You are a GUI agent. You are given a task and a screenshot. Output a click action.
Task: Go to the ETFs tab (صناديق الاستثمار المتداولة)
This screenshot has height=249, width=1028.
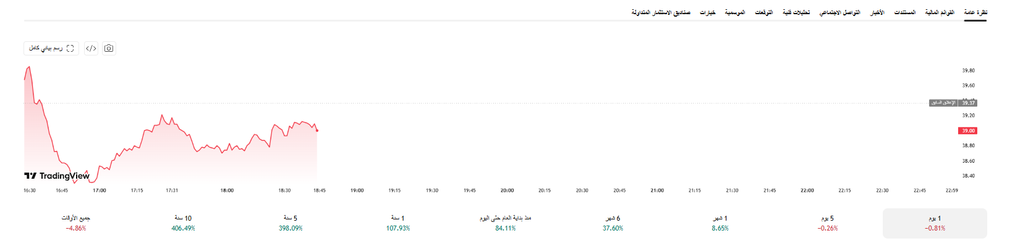(x=661, y=12)
